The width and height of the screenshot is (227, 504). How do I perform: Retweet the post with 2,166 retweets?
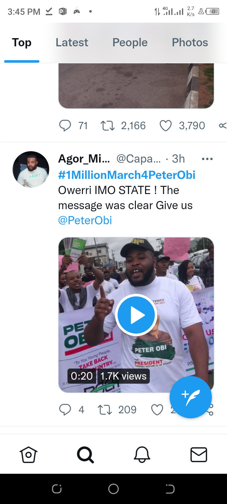click(x=108, y=125)
